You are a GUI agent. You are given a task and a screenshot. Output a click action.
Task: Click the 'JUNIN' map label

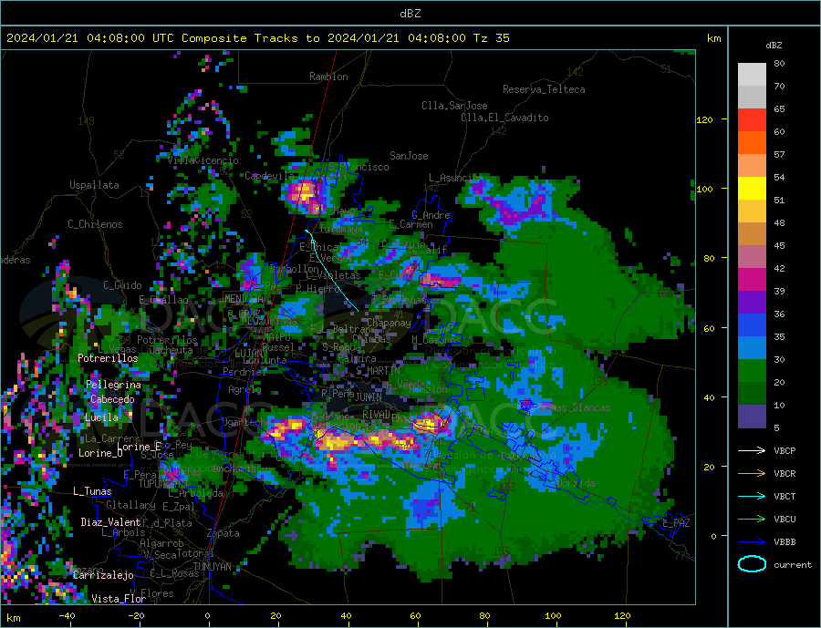tap(369, 397)
